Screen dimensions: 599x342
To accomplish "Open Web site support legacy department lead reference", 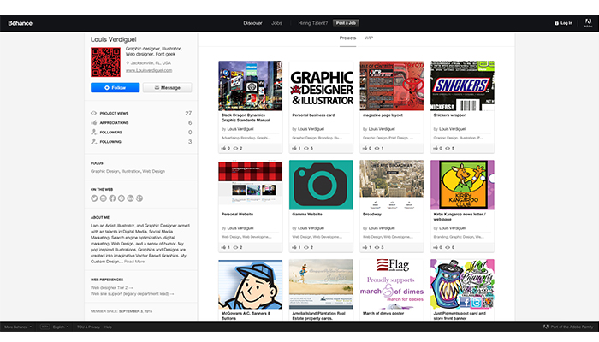I will coord(132,294).
